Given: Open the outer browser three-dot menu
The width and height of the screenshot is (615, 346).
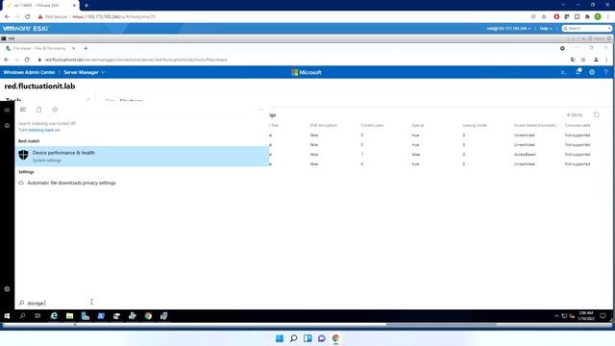Looking at the screenshot, I should click(x=608, y=17).
